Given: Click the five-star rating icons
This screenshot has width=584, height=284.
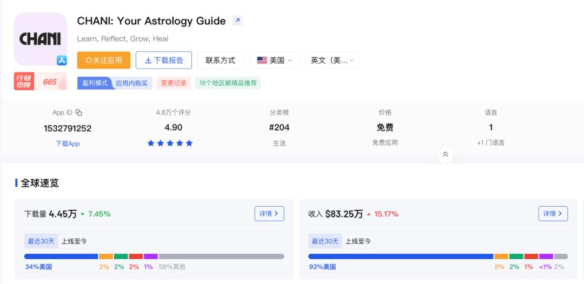Looking at the screenshot, I should 170,143.
